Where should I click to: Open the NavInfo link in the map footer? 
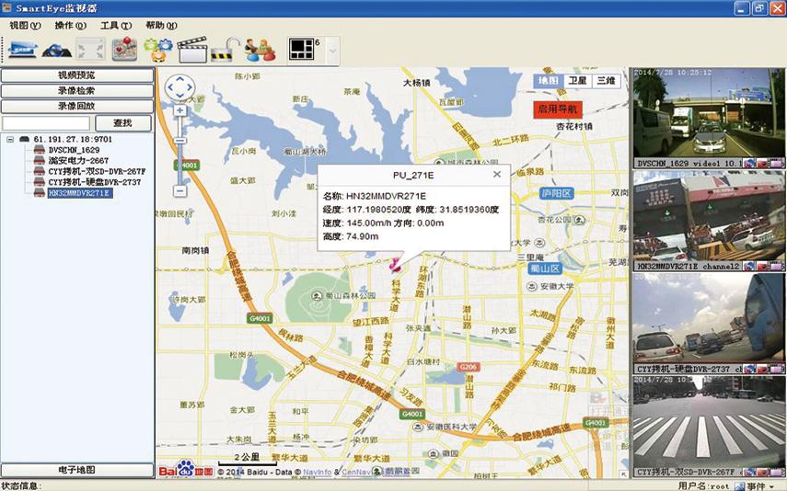[x=318, y=472]
